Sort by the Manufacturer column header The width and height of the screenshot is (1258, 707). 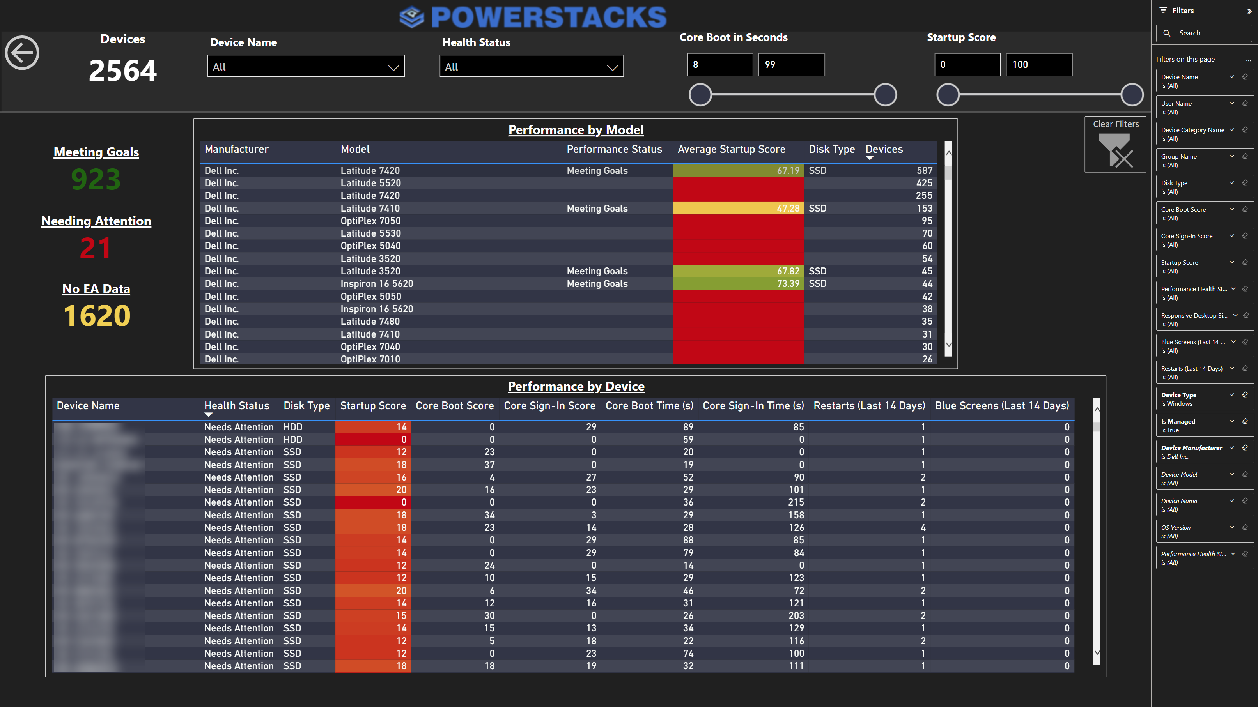point(236,149)
